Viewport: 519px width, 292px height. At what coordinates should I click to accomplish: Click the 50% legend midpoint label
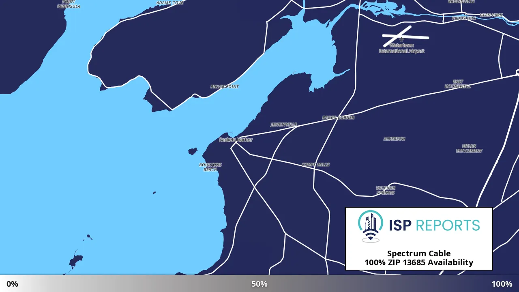(259, 284)
